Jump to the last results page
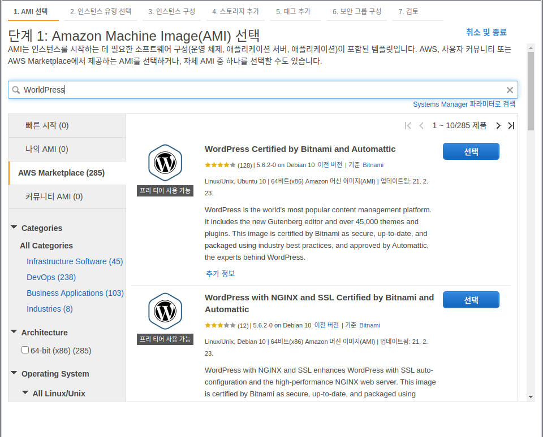543x437 pixels. coord(511,125)
